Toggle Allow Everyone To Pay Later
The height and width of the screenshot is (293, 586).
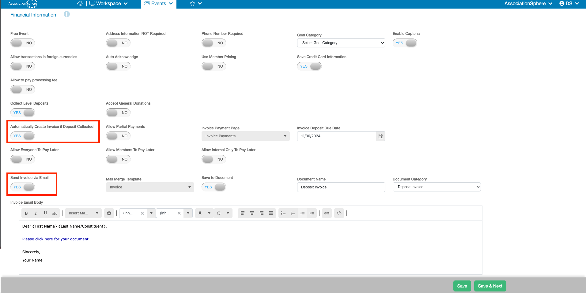(23, 159)
